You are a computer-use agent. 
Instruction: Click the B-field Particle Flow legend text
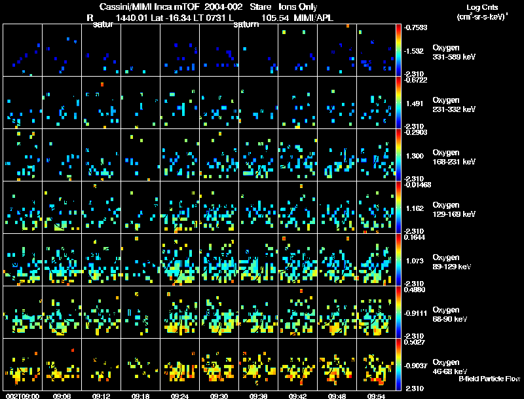click(x=489, y=379)
